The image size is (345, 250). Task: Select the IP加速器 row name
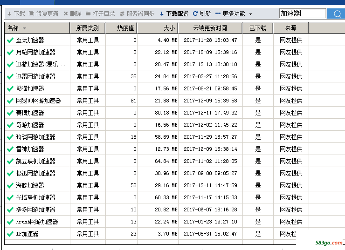pos(27,234)
